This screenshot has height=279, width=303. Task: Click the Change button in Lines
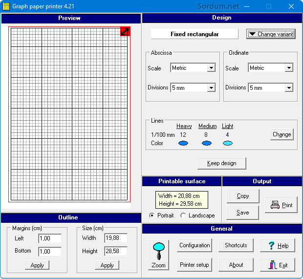pos(282,134)
